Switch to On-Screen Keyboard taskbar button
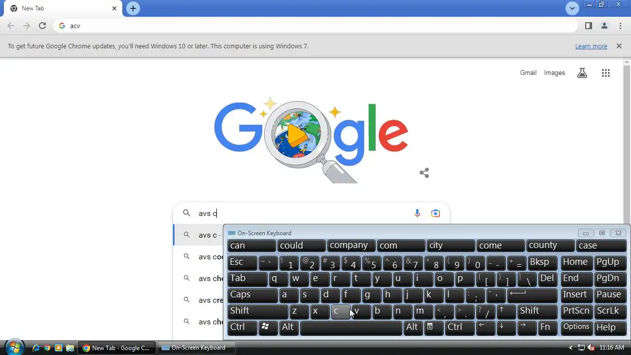 [196, 348]
